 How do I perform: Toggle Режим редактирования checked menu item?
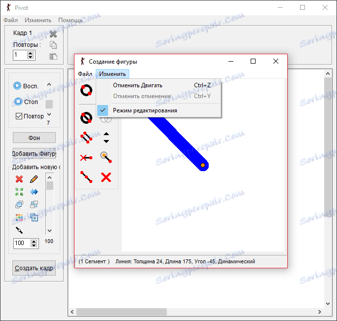(x=158, y=110)
